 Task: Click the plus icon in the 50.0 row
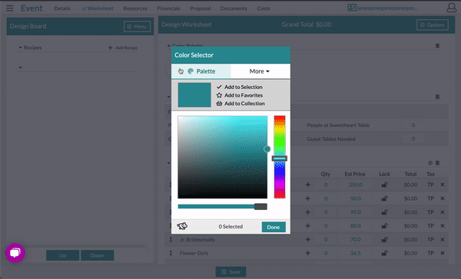click(x=308, y=199)
